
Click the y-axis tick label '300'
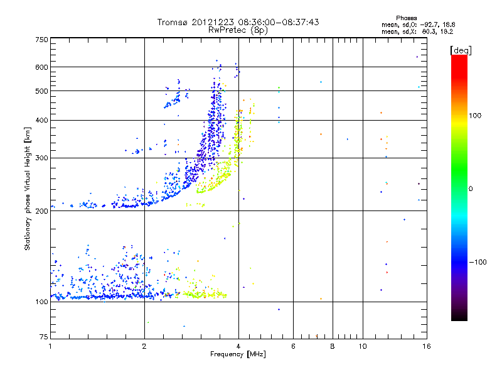pyautogui.click(x=41, y=158)
